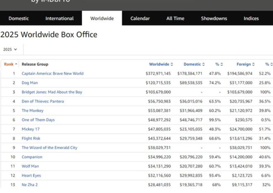Select Wizard of Emerald City worldwide $38,029,731
Screen dimensions: 273x193
(x=159, y=147)
